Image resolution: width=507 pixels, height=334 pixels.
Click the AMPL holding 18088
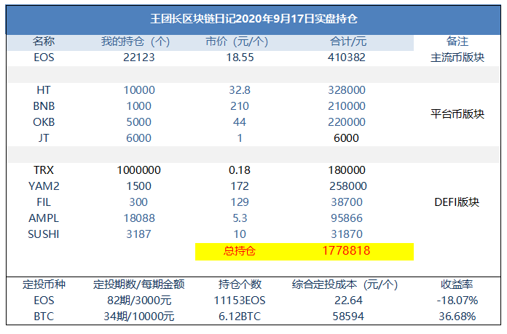click(x=139, y=218)
